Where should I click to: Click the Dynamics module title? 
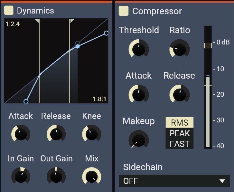tap(35, 11)
